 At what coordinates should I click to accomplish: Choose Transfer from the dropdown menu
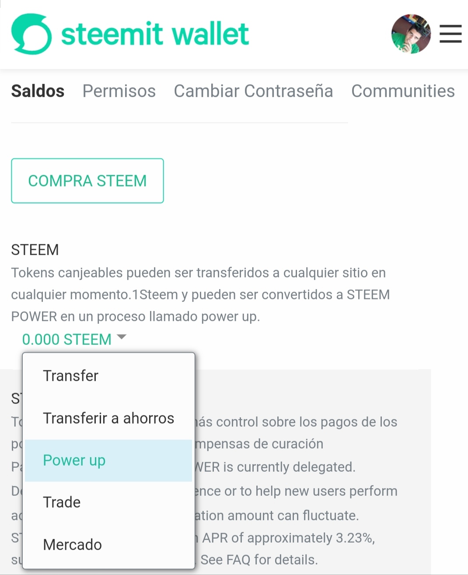coord(71,375)
